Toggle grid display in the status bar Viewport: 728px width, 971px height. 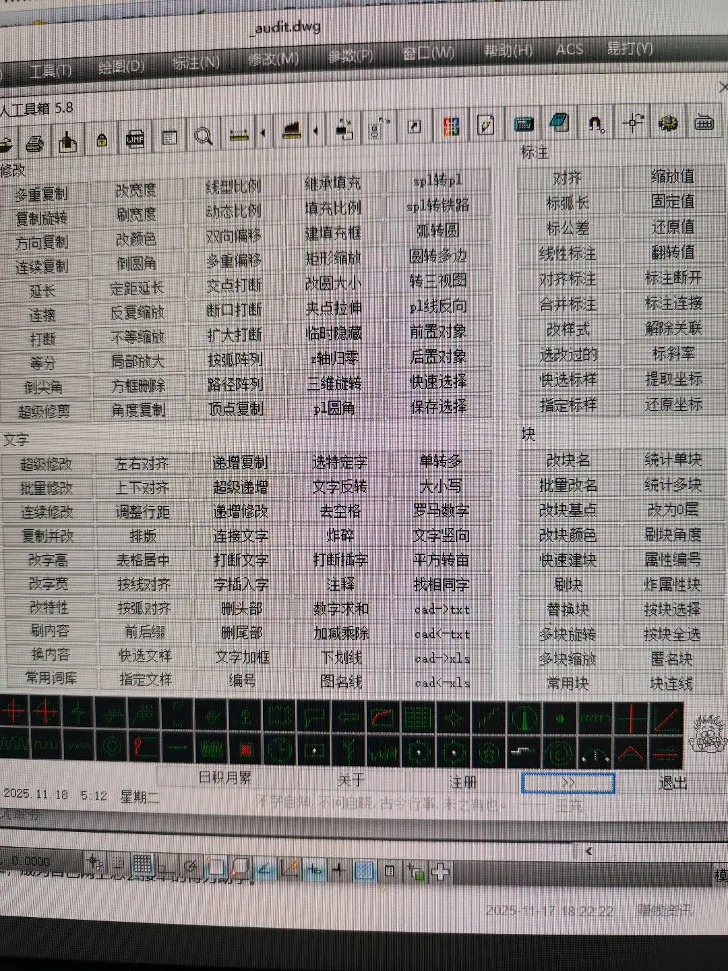(x=143, y=866)
